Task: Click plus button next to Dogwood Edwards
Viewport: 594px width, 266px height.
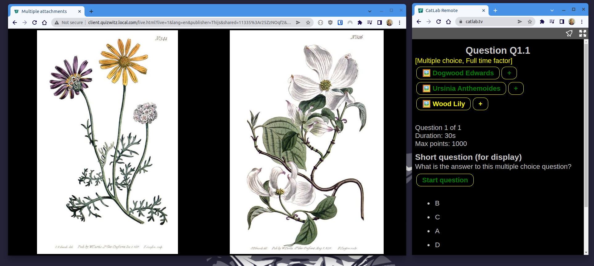Action: tap(509, 73)
